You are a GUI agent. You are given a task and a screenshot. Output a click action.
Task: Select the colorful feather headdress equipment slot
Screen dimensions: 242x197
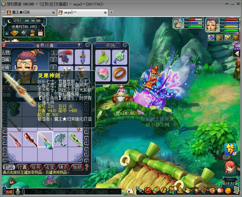(x=66, y=57)
